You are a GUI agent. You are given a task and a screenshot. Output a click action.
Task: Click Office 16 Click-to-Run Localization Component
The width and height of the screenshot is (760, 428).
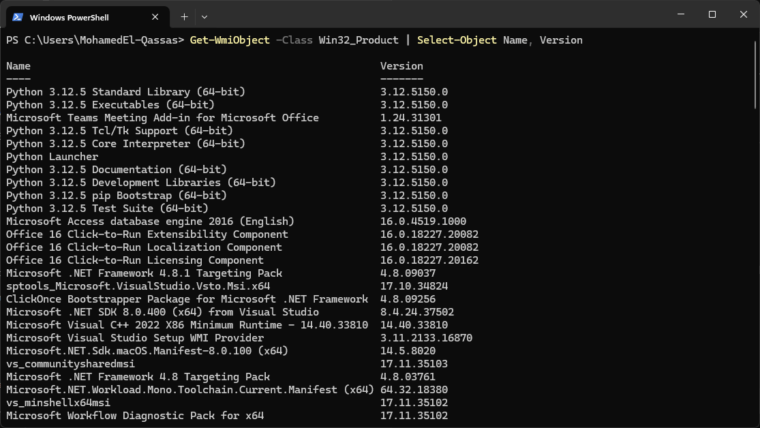(144, 247)
